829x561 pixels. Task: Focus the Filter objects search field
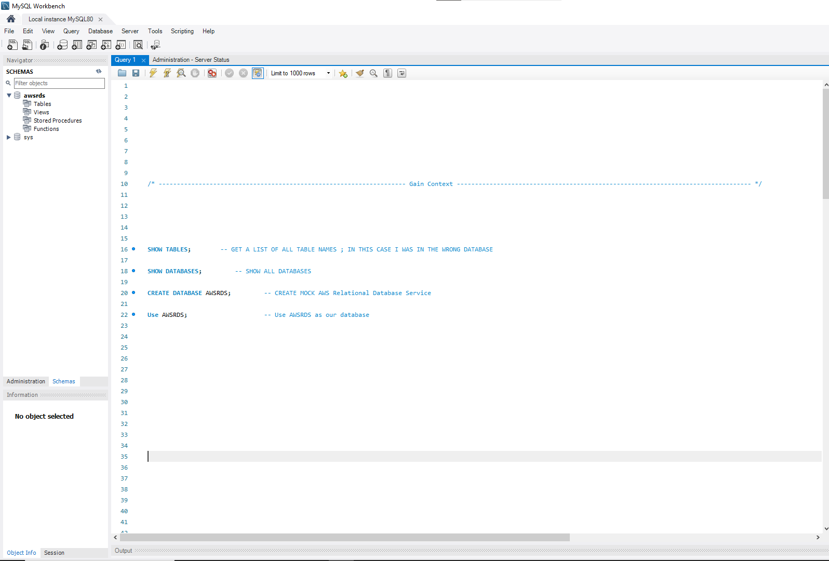pos(59,83)
